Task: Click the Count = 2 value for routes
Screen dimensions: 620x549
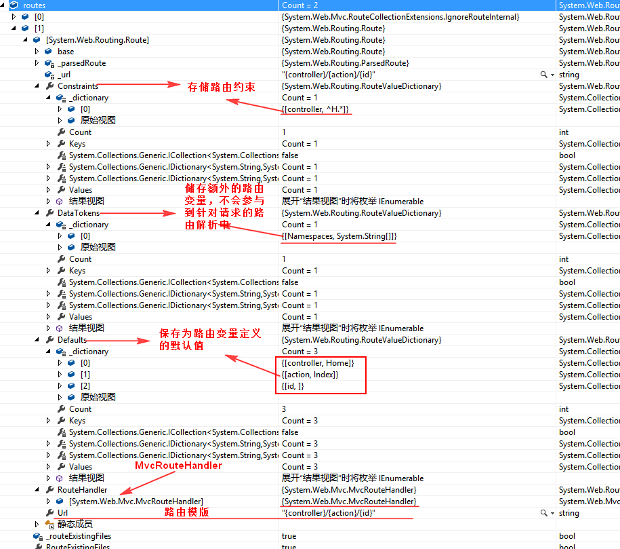Action: tap(299, 5)
